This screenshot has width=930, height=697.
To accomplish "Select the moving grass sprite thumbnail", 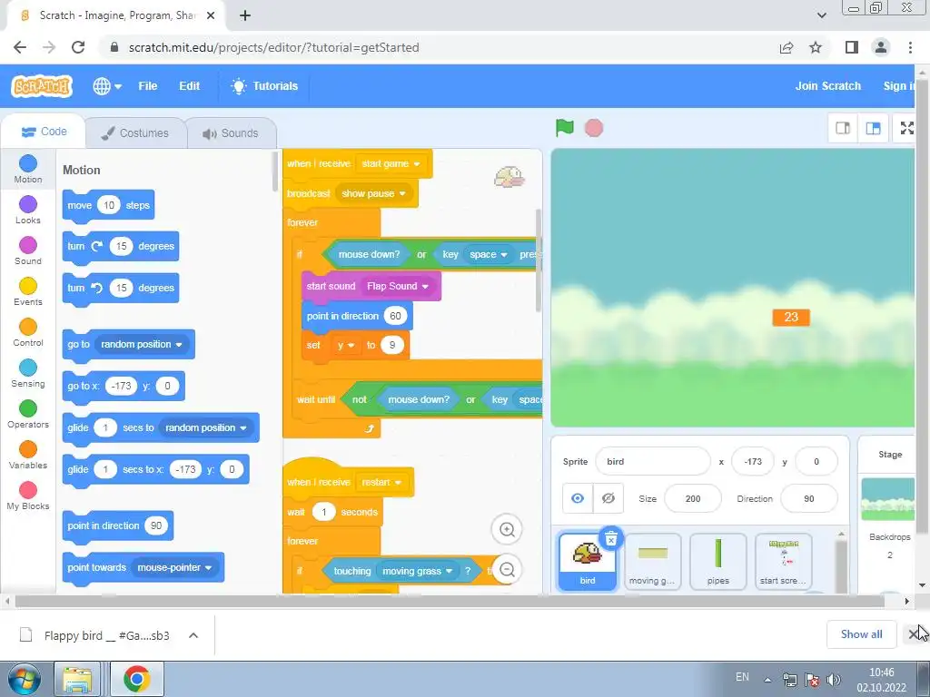I will click(x=652, y=562).
